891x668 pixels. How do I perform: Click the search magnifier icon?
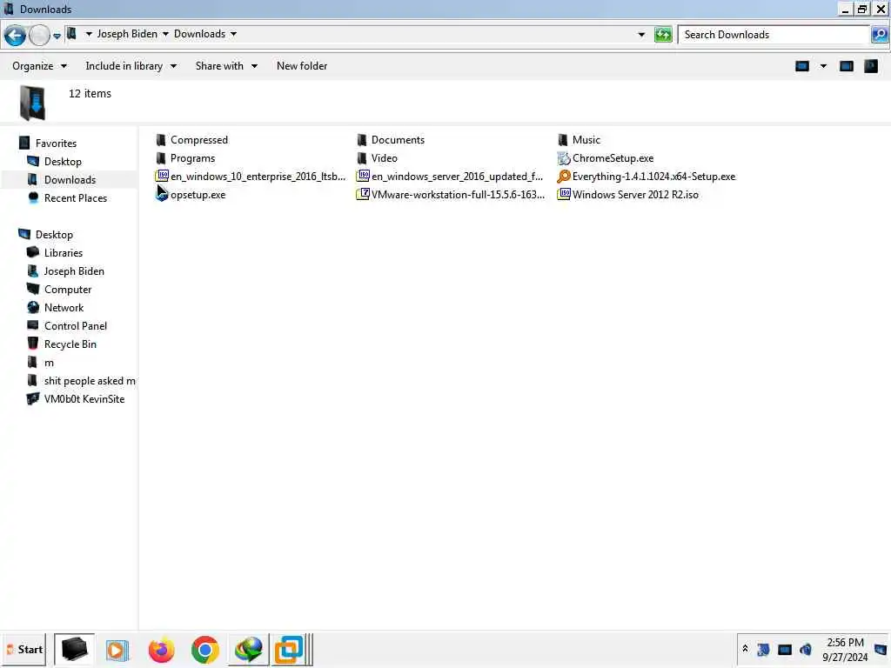(879, 35)
